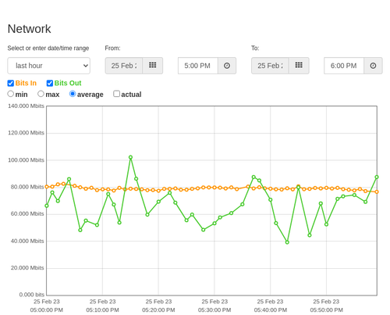Viewport: 390px width, 315px height.
Task: Click the Select or enter date/time range label
Action: (48, 48)
